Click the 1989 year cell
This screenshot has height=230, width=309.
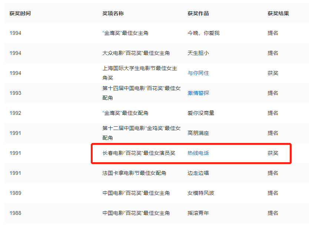(15, 193)
